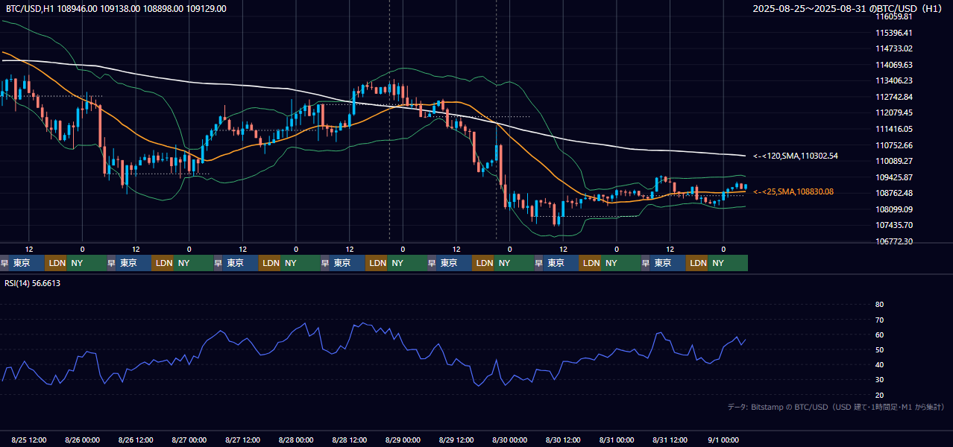Click price axis value 107435.70
Screen dimensions: 953x447
pos(894,225)
